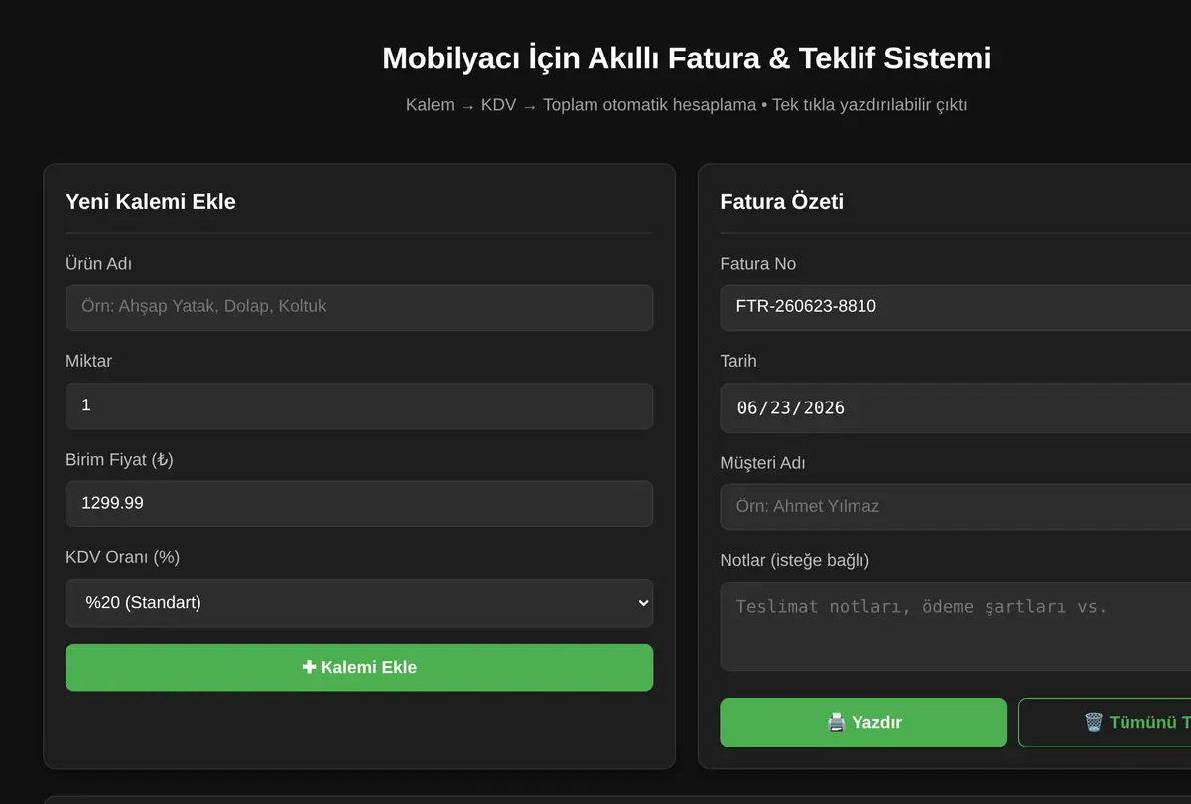Click the Yeni Kalemi Ekle heading
The image size is (1191, 804).
click(151, 202)
